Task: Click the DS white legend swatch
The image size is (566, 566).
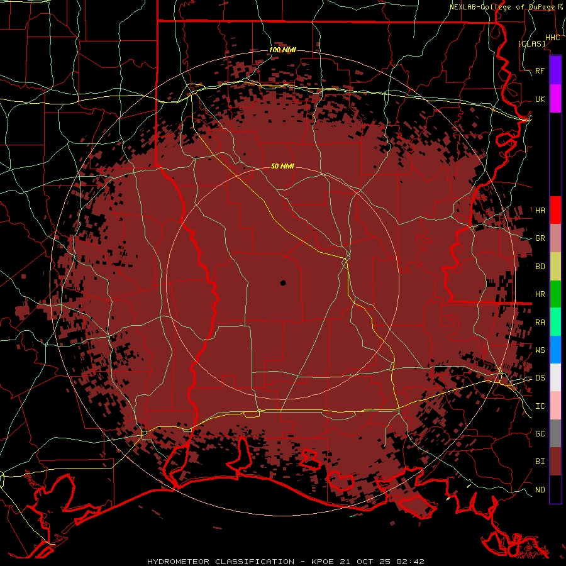Action: (x=555, y=377)
